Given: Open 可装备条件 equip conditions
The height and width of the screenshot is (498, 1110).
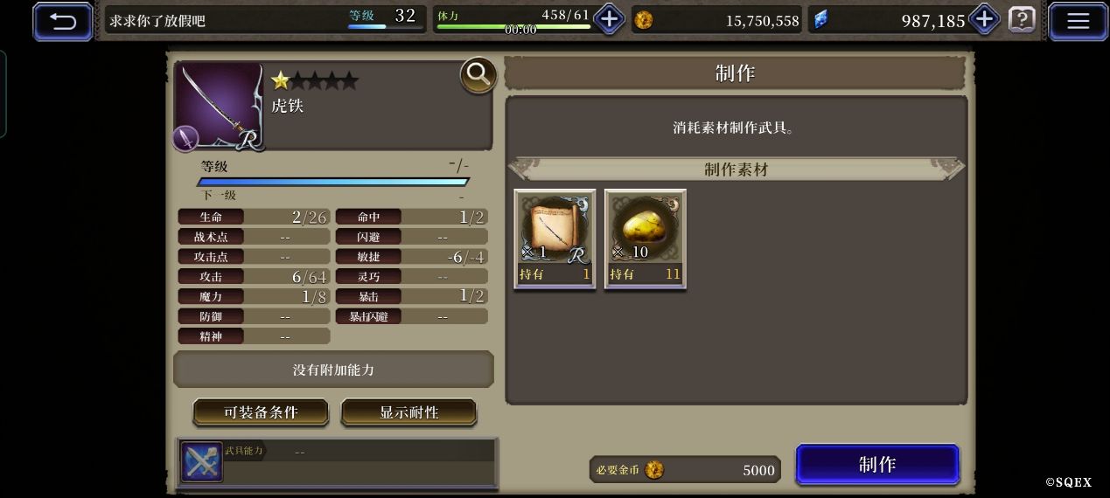Looking at the screenshot, I should click(261, 412).
